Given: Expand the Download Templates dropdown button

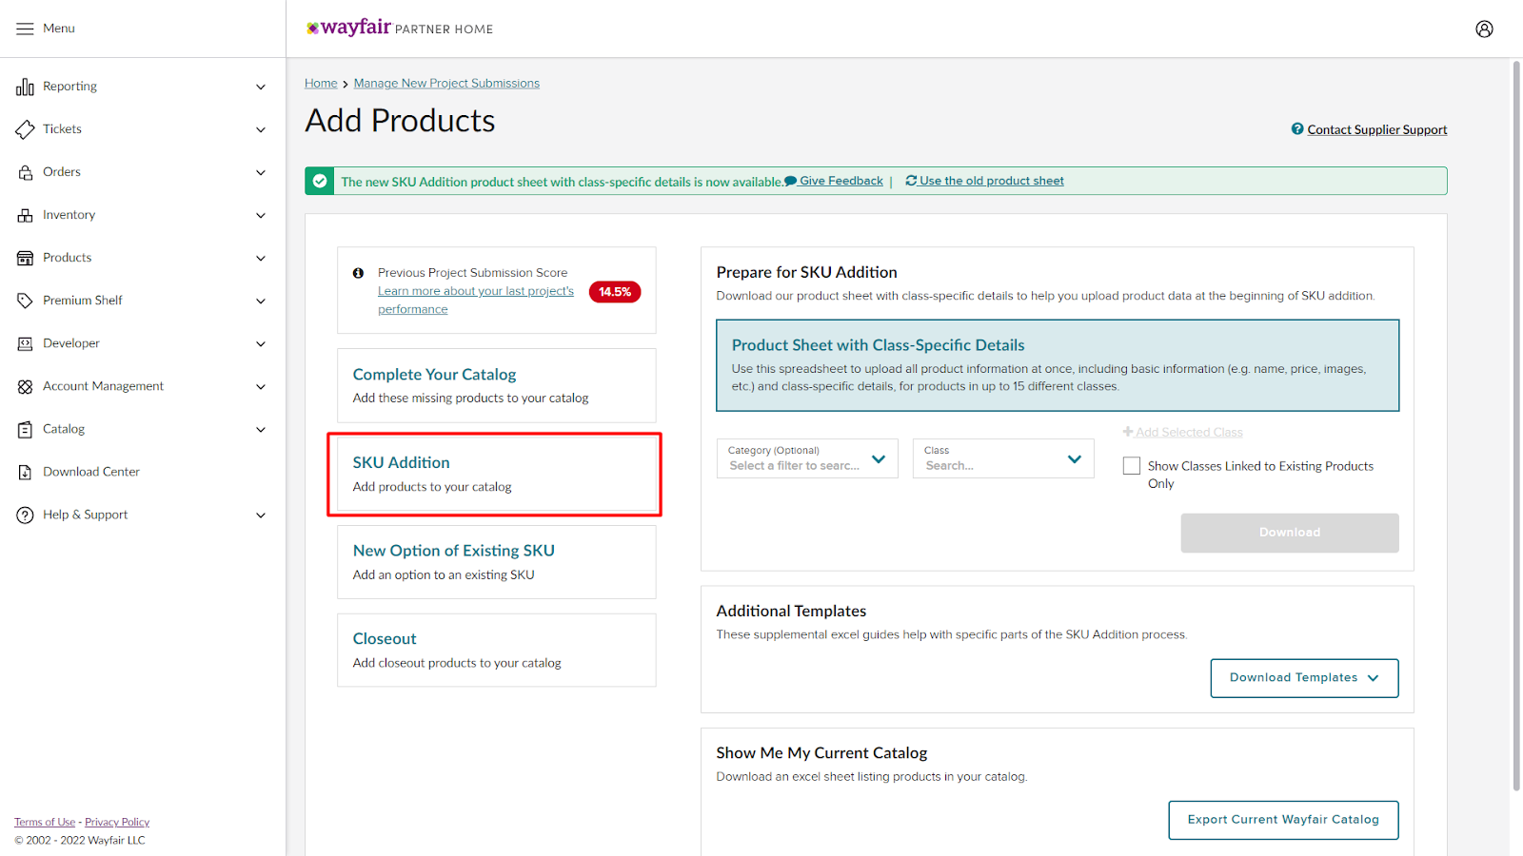Looking at the screenshot, I should [1303, 678].
